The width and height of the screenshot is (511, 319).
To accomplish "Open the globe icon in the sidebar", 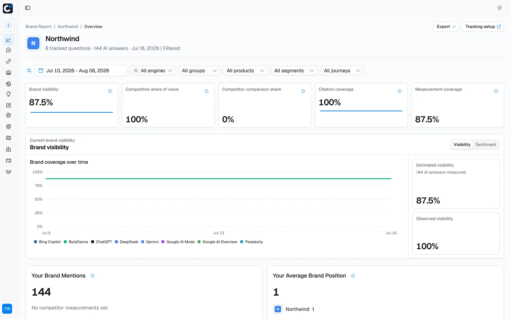I will tap(9, 84).
